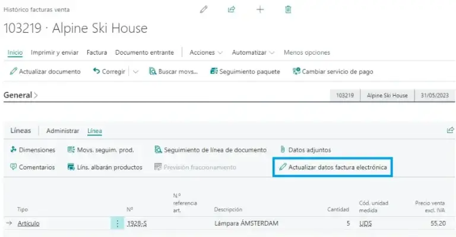Click the quantity 5 cell
Image resolution: width=456 pixels, height=237 pixels.
coord(348,223)
